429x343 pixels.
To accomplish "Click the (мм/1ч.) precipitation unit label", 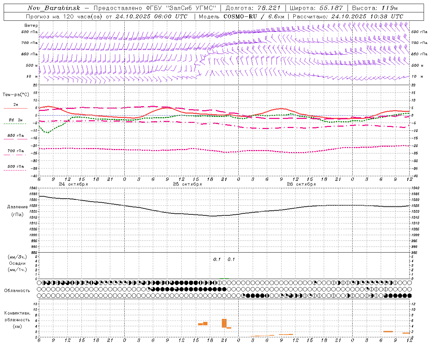I will (x=17, y=270).
